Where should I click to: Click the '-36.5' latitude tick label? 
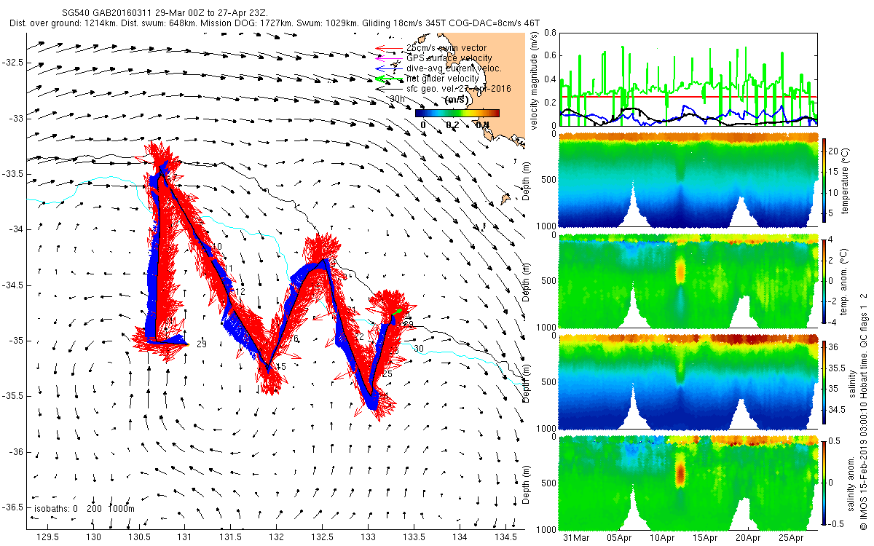tap(12, 507)
